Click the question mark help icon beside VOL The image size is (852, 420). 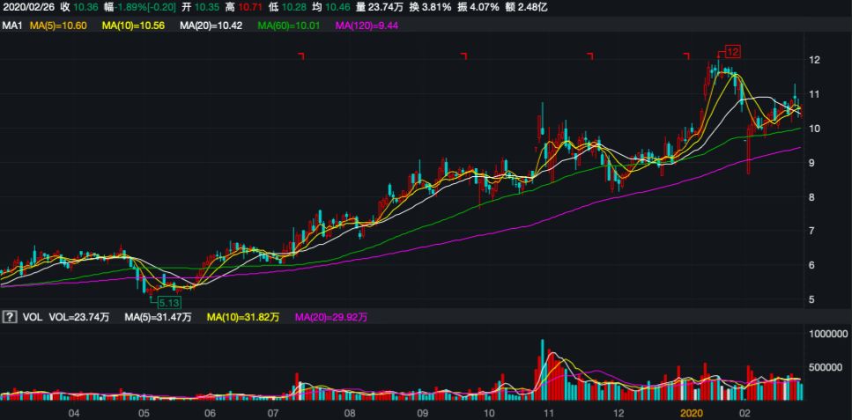tap(10, 316)
